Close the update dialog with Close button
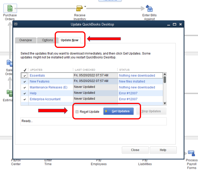 [x=135, y=150]
